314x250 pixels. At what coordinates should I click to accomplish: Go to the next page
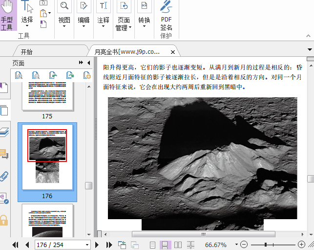97,245
